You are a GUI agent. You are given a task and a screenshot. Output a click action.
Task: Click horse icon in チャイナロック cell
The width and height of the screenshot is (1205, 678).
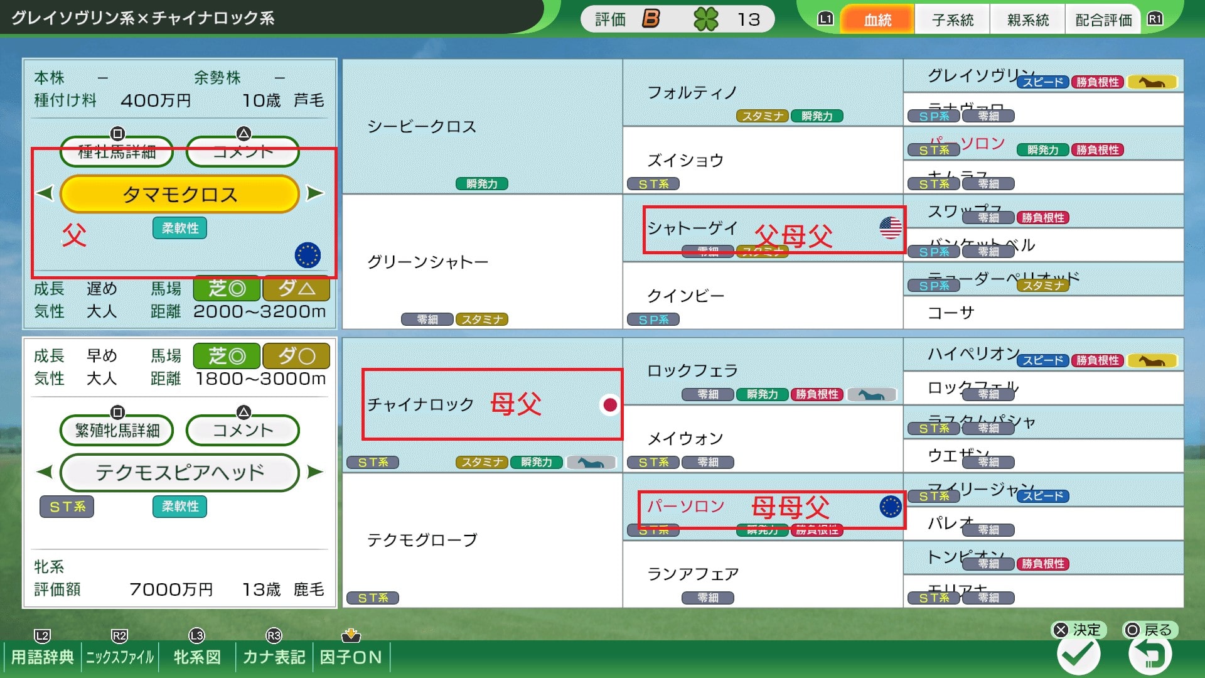[591, 462]
